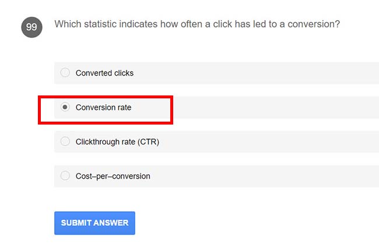Click the gray 99 question number badge

31,27
